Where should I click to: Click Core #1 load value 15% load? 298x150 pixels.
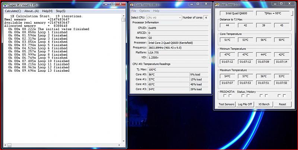[x=199, y=79]
